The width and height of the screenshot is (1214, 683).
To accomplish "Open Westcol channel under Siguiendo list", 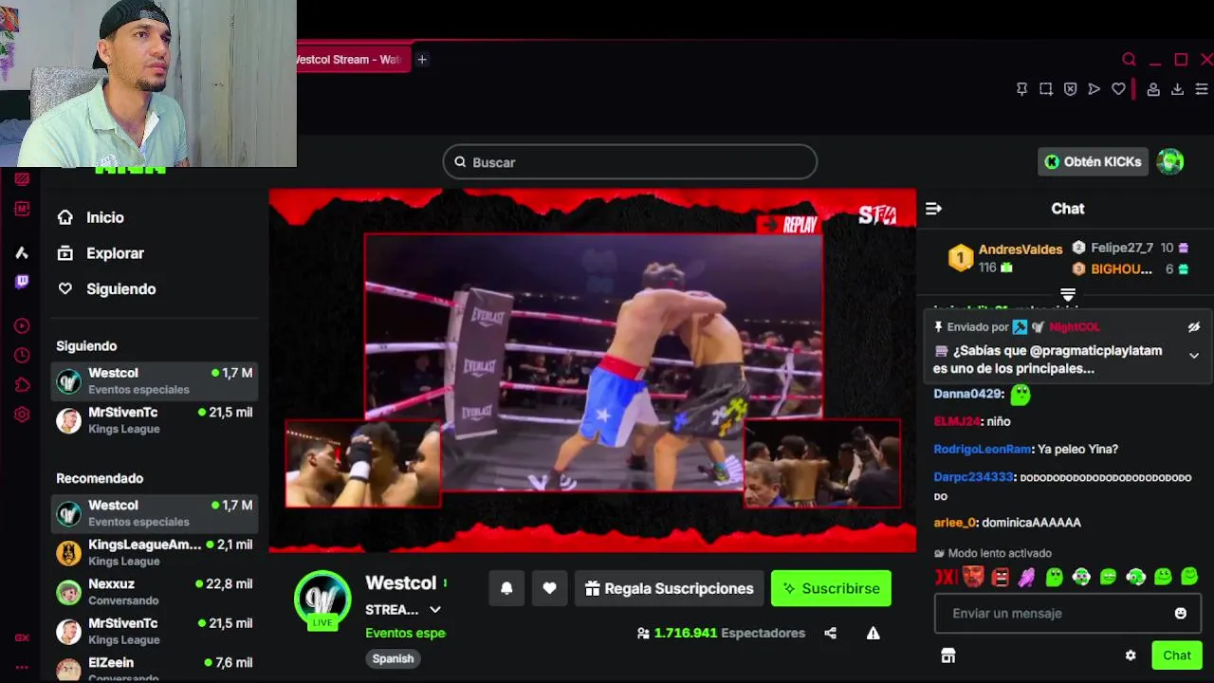I will coord(155,380).
